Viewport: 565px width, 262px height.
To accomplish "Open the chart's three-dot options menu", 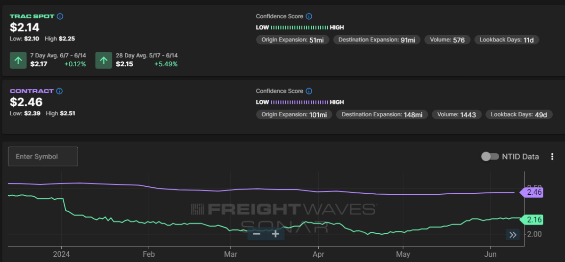I will pyautogui.click(x=552, y=157).
